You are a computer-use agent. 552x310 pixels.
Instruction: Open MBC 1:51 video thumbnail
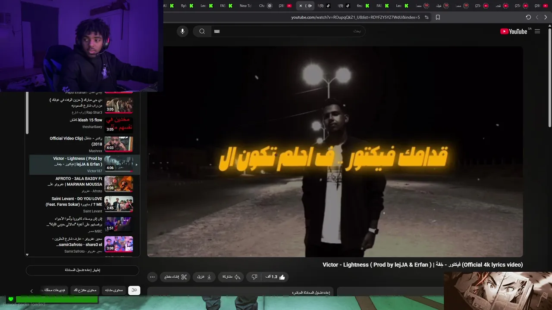click(x=119, y=224)
